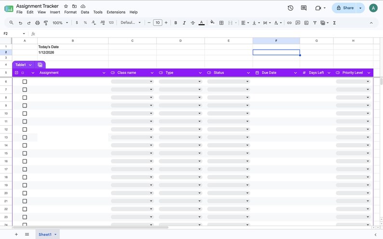Open the fill color bucket
The width and height of the screenshot is (383, 239).
(212, 23)
